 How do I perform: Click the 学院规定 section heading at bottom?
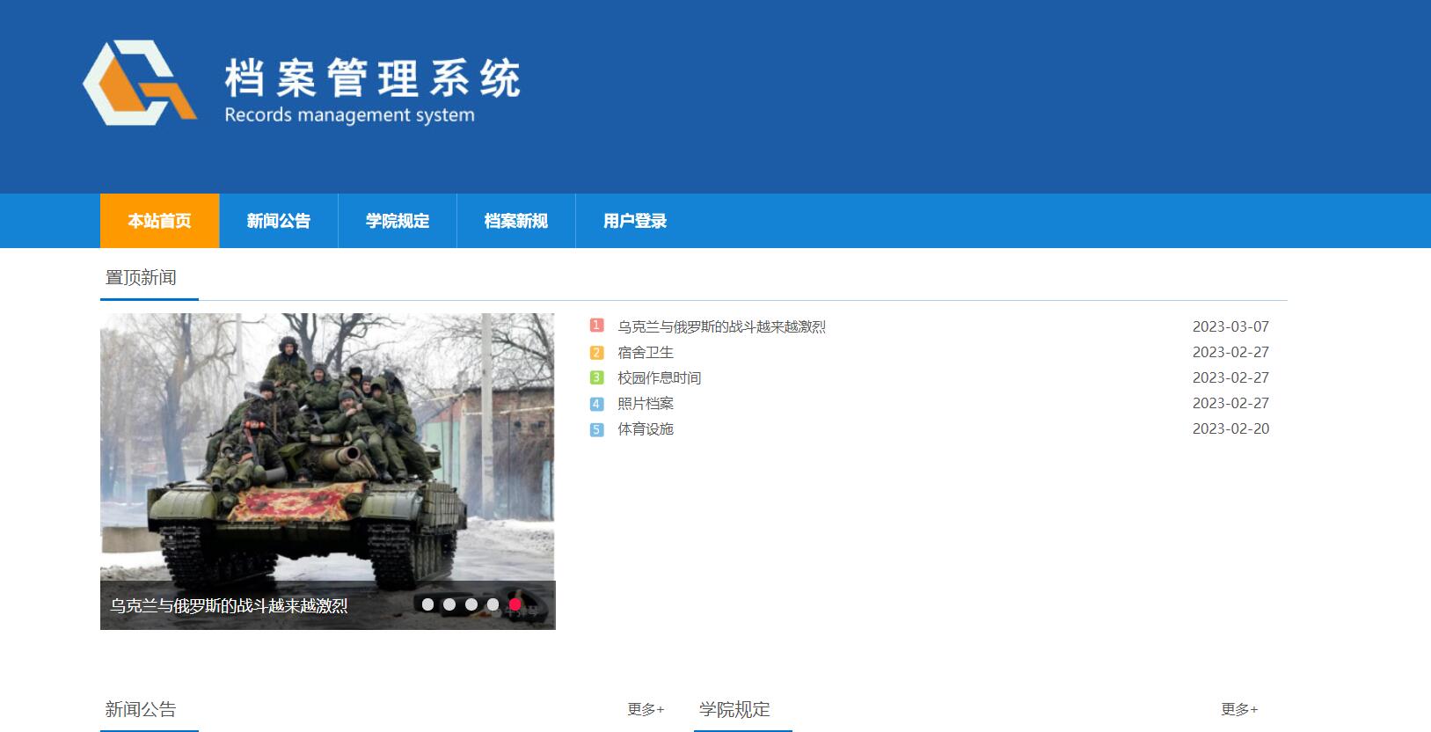[x=734, y=709]
